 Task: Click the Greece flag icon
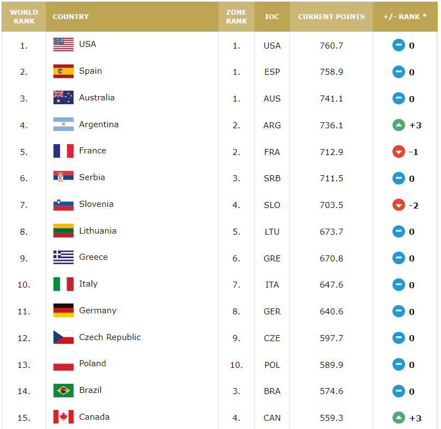point(63,258)
